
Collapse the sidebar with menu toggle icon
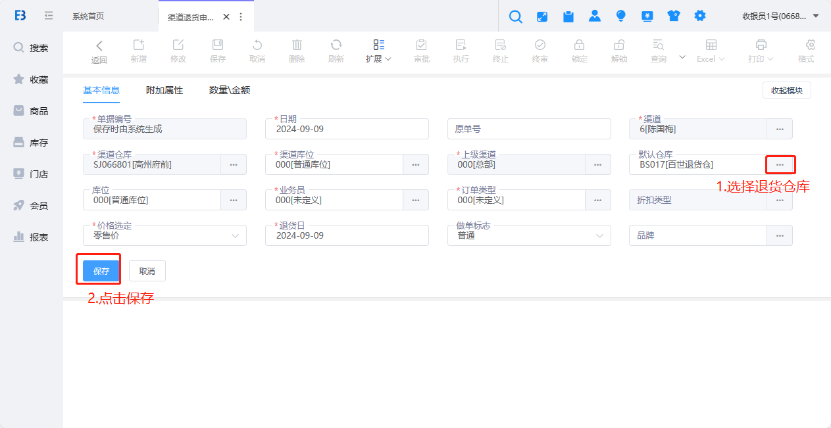tap(49, 16)
